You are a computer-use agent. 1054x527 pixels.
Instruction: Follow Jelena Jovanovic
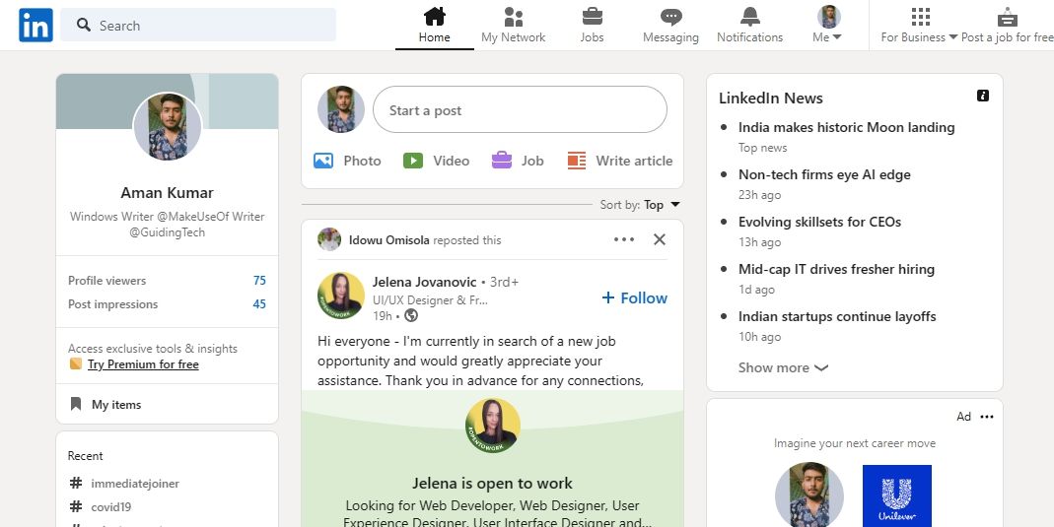634,297
